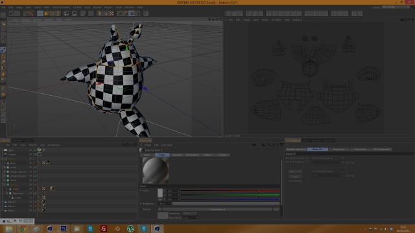Open the Sampling dropdown under Texture
The image size is (415, 233).
coord(190,214)
